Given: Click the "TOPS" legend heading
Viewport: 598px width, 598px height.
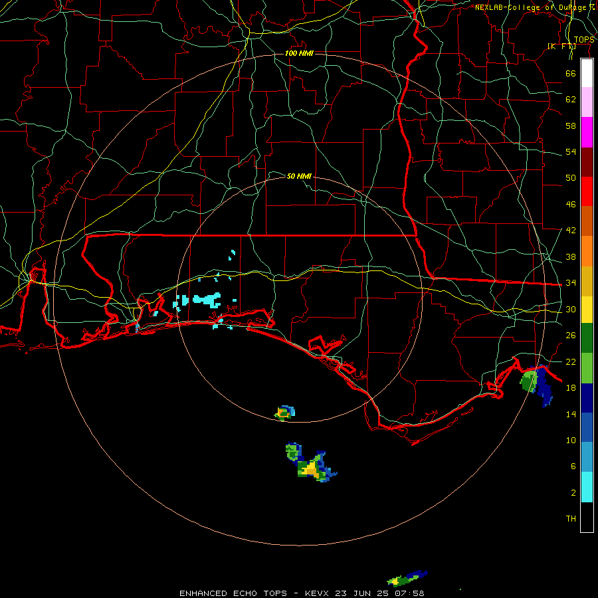Looking at the screenshot, I should [x=583, y=40].
